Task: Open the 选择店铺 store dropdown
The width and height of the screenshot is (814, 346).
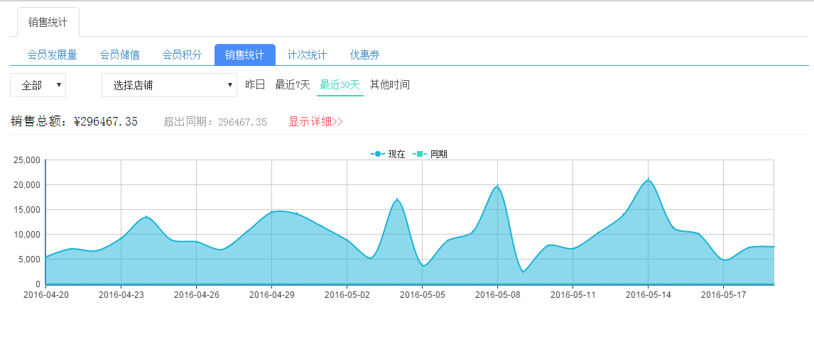Action: [169, 85]
